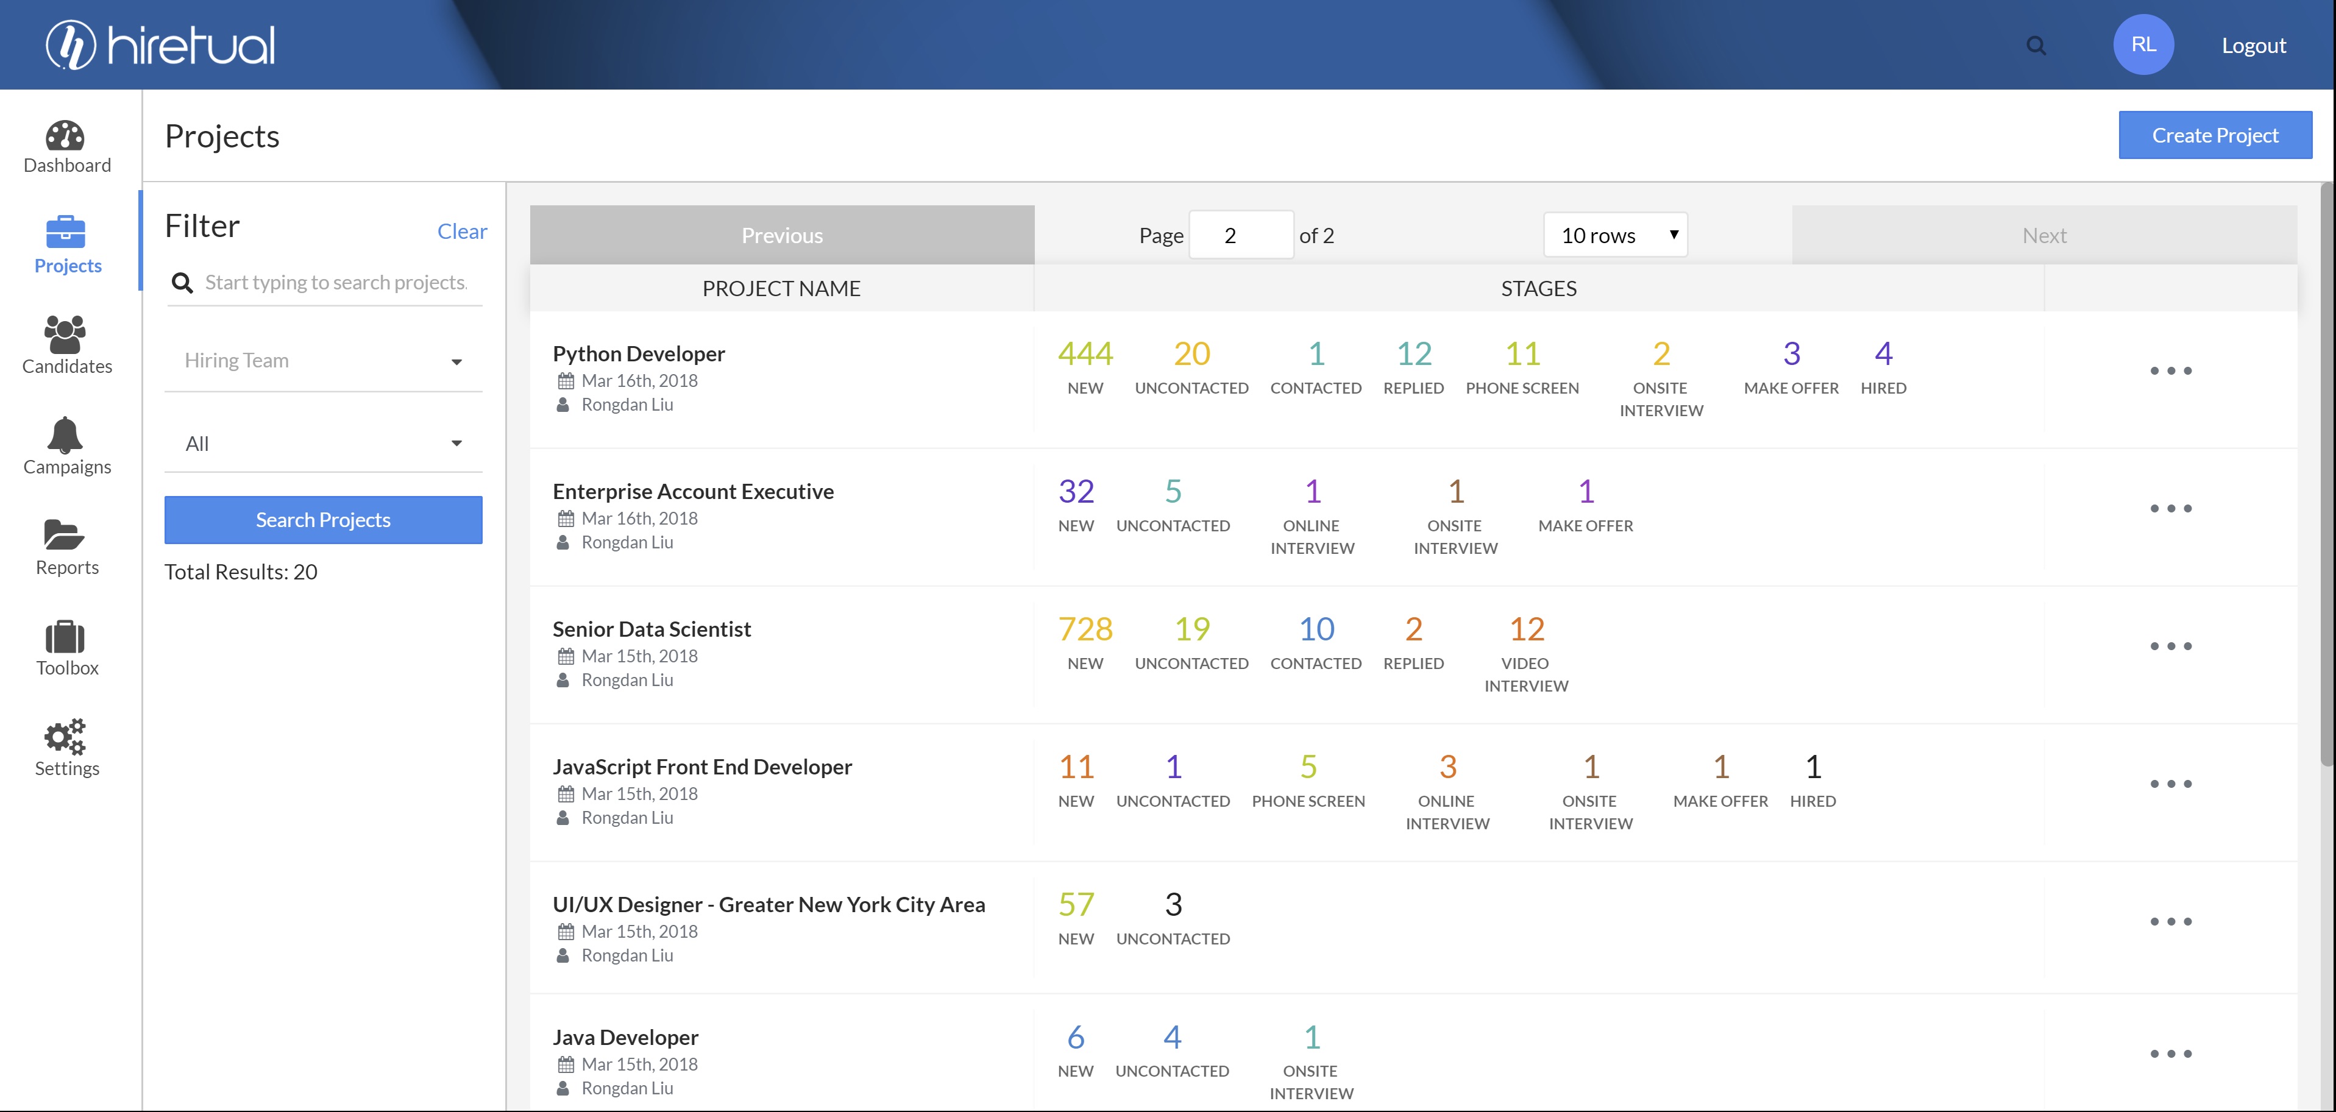Open Campaigns bell icon

(65, 436)
